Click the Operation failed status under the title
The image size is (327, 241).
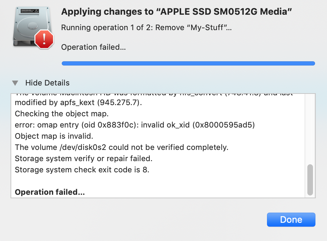(x=93, y=47)
